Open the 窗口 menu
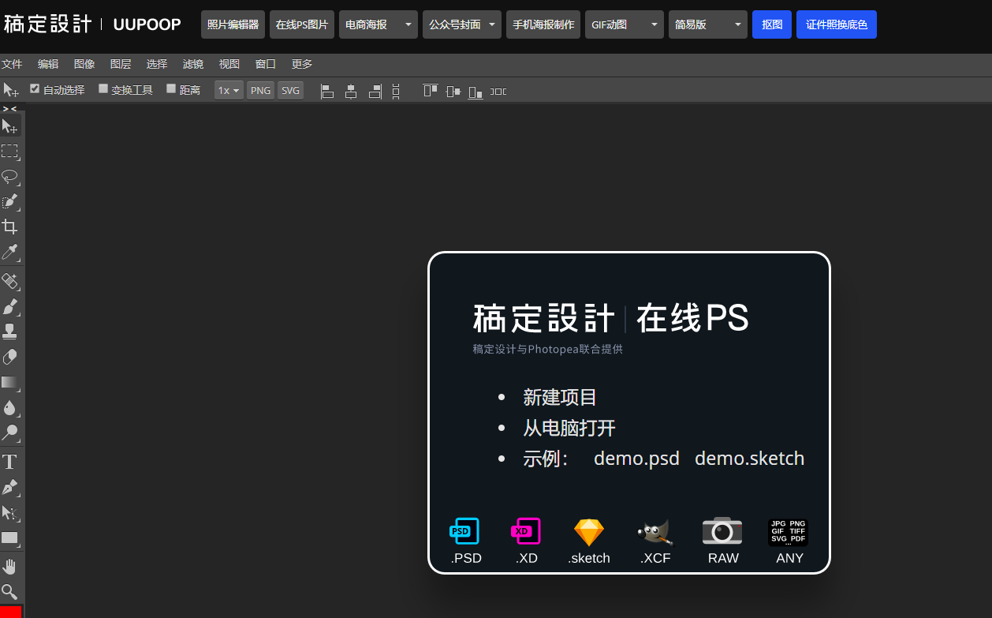The height and width of the screenshot is (618, 992). tap(266, 64)
